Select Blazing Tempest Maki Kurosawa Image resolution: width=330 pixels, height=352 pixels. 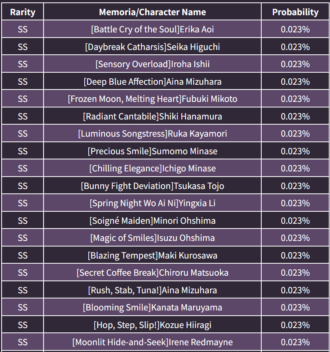point(152,255)
